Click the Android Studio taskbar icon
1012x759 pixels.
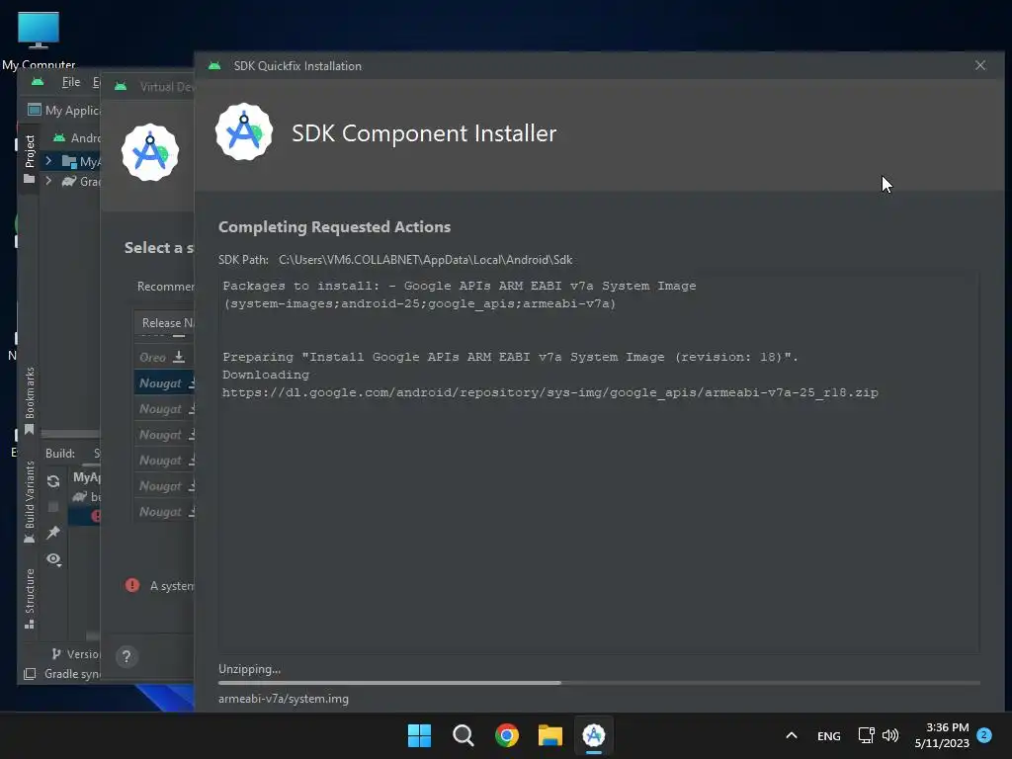click(594, 735)
